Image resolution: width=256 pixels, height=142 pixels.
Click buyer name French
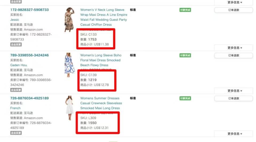15,108
